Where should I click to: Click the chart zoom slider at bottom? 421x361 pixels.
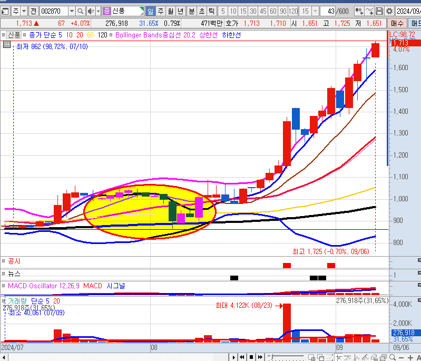pos(287,357)
